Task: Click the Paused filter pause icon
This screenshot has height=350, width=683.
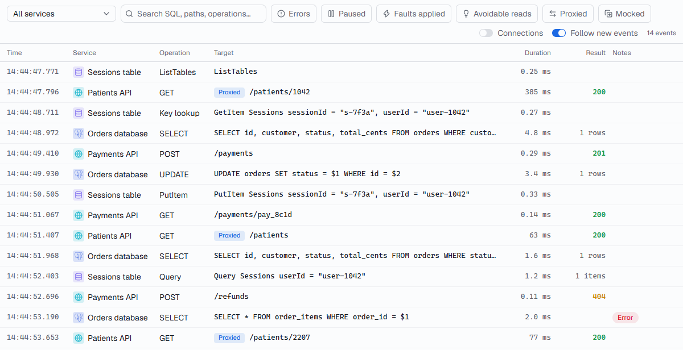Action: 331,14
